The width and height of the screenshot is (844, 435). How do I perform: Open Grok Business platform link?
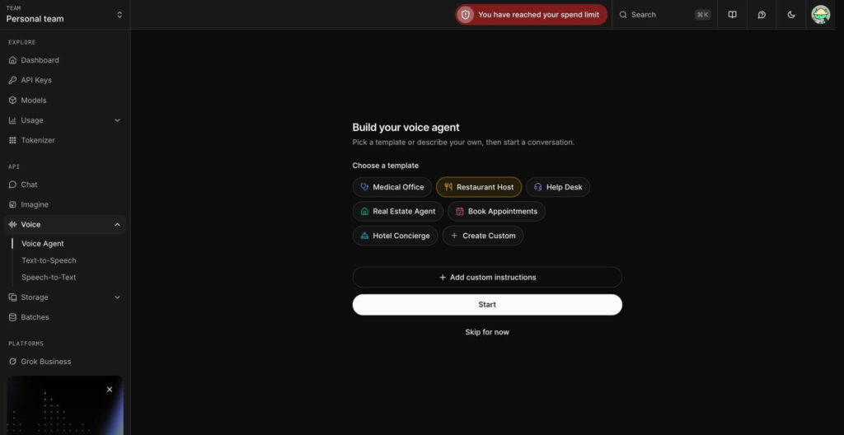click(x=64, y=362)
